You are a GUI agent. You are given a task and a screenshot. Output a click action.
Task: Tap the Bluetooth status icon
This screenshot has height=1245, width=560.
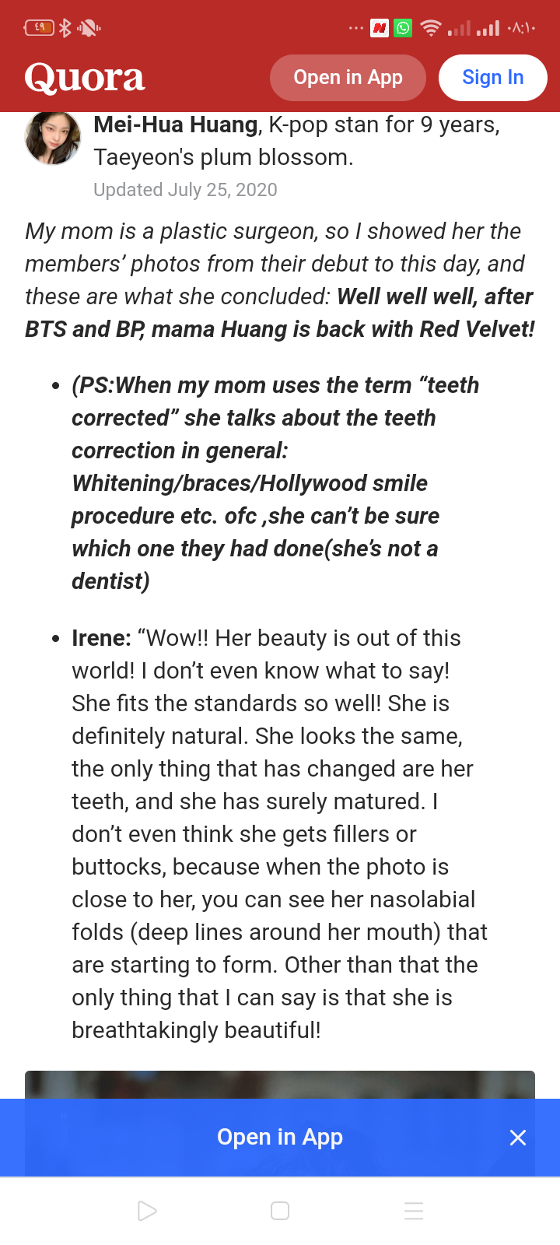[65, 29]
